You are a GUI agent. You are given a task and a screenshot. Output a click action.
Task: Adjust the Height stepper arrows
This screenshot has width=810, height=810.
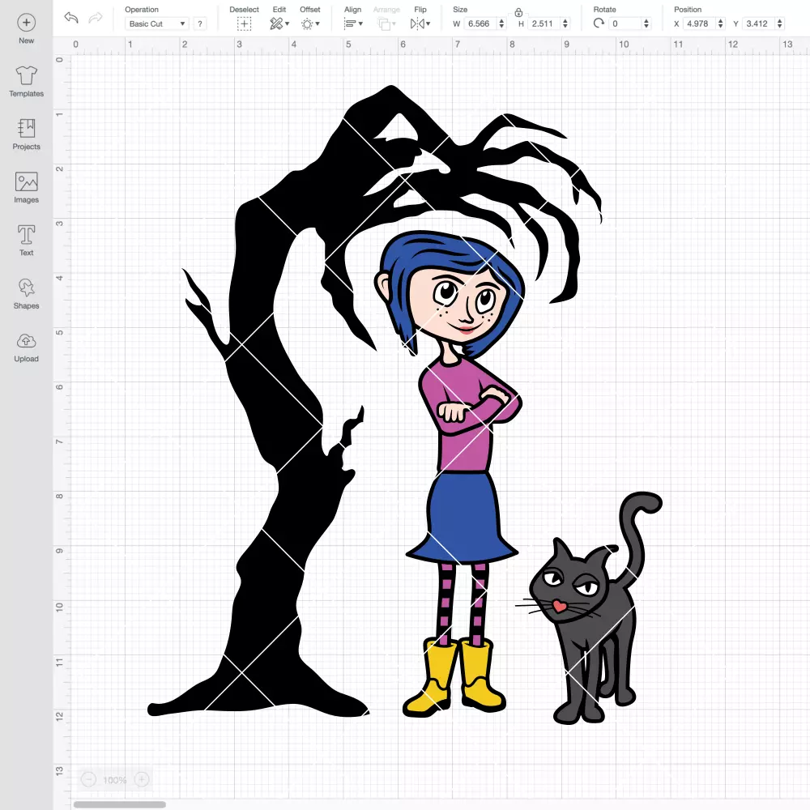pyautogui.click(x=565, y=23)
